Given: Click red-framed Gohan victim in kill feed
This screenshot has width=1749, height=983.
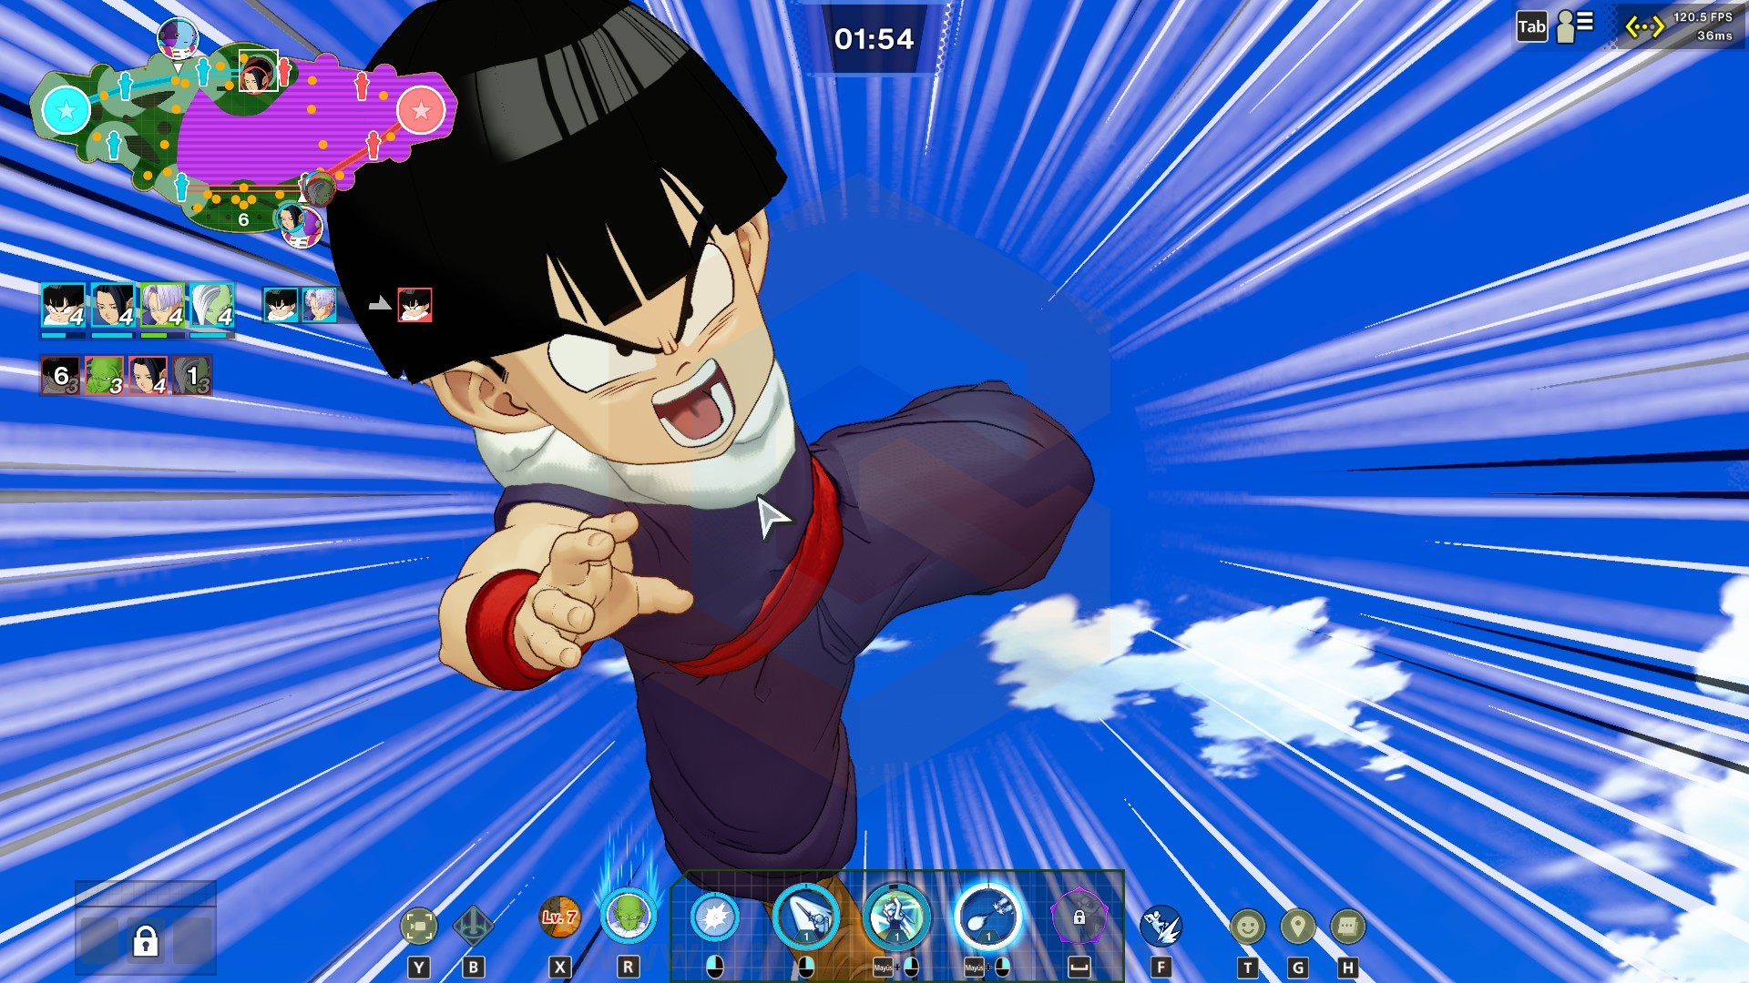Looking at the screenshot, I should 415,305.
